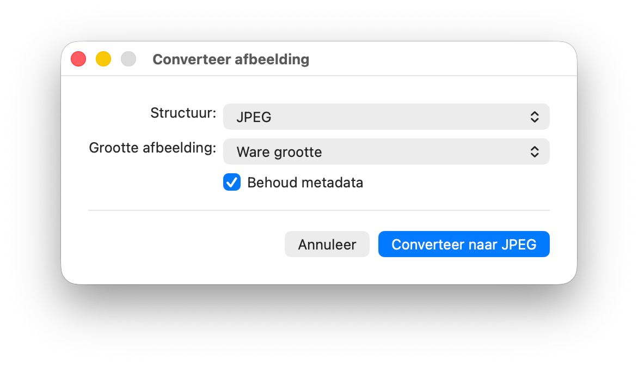Click the Behoud metadata label to toggle it
Image resolution: width=638 pixels, height=365 pixels.
pos(305,182)
